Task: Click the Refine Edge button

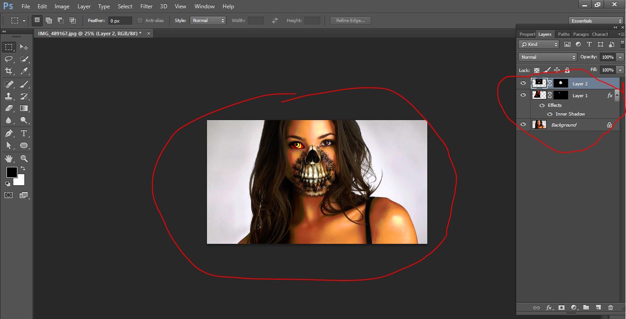Action: point(350,21)
